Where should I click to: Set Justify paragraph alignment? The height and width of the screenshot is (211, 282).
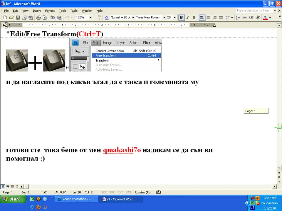pyautogui.click(x=221, y=18)
